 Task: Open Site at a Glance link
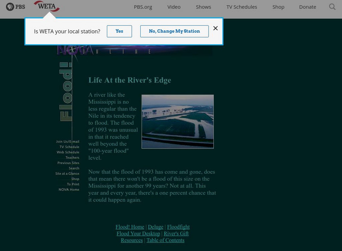67,173
